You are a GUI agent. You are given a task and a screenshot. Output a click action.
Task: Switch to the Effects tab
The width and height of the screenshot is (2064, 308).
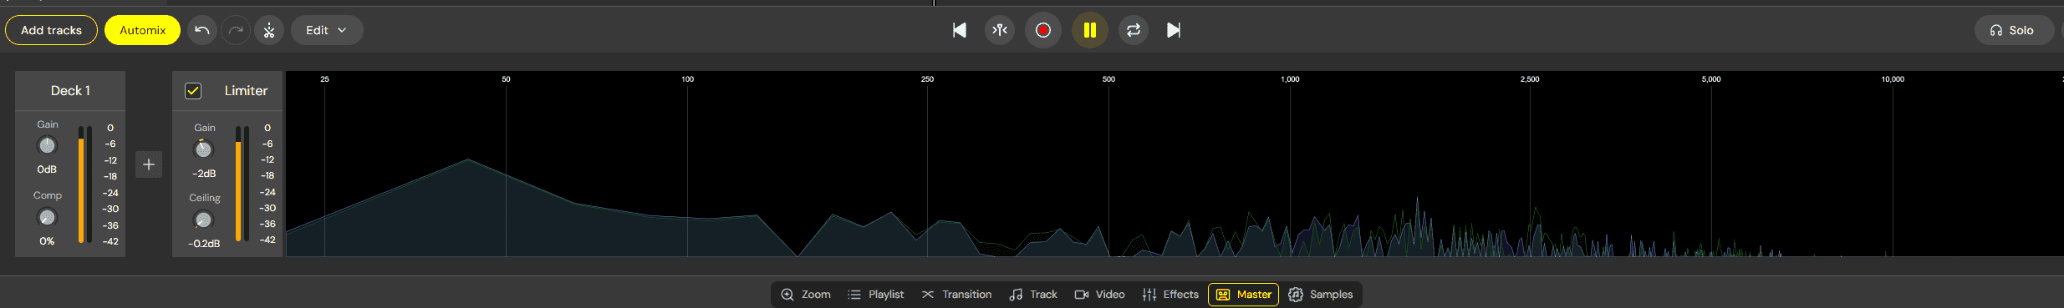(1170, 295)
